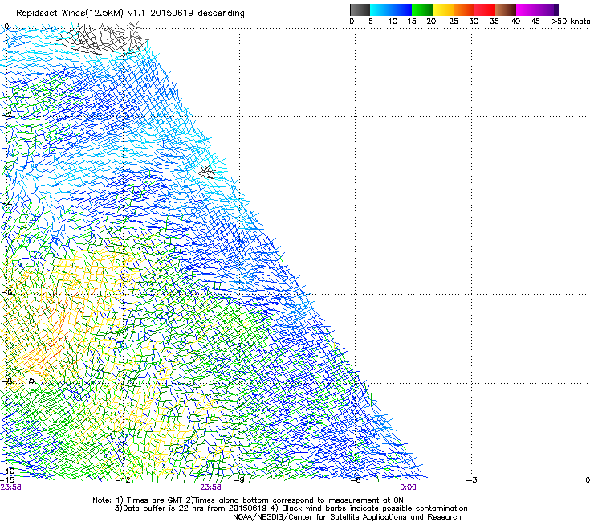Click the '5' label under the color bar
Viewport: 594px width, 522px height.
(x=371, y=22)
